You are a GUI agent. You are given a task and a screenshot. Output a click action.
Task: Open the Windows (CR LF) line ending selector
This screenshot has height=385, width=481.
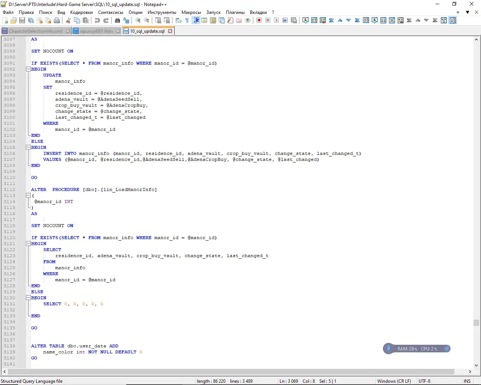[x=394, y=381]
